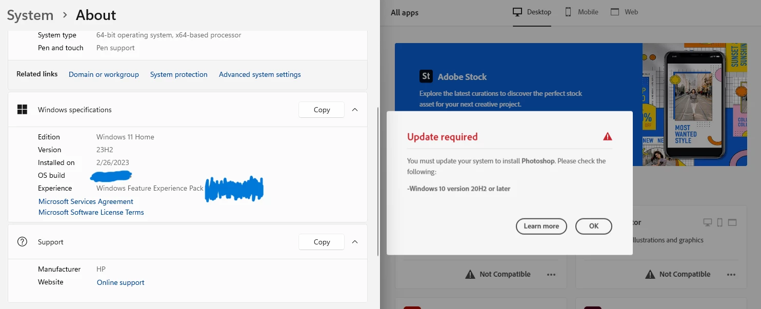Click the left Not Compatible label
The image size is (761, 309).
coord(505,274)
